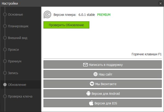Click the Android robot icon
Viewport: 164px width, 112px height.
click(88, 94)
